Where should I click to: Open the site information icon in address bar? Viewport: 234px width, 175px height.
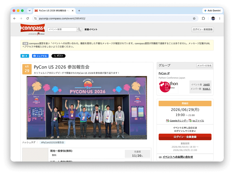tap(35, 18)
